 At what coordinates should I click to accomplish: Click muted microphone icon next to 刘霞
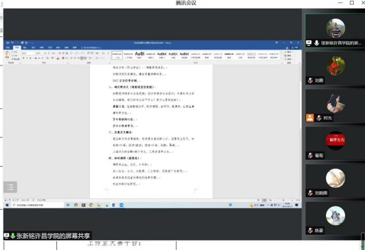310,81
